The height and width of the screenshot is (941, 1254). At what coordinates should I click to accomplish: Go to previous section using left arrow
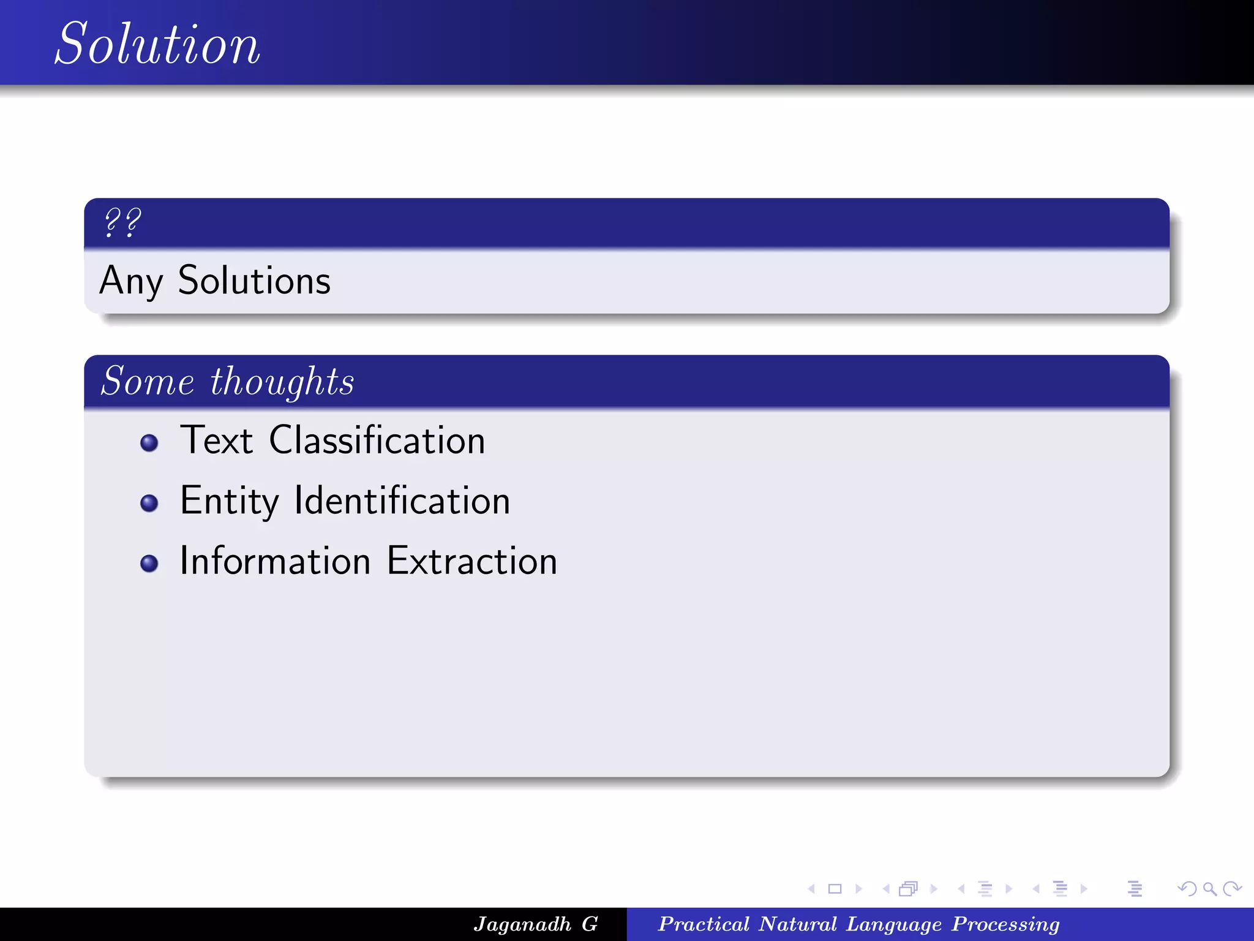[x=1036, y=888]
